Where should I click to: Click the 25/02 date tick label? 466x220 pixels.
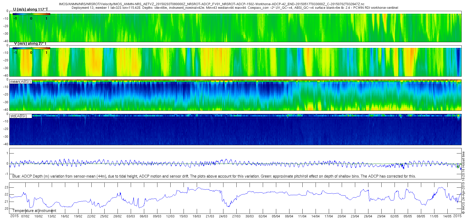tap(104, 216)
